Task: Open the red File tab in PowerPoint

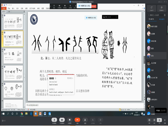Action: click(x=4, y=8)
